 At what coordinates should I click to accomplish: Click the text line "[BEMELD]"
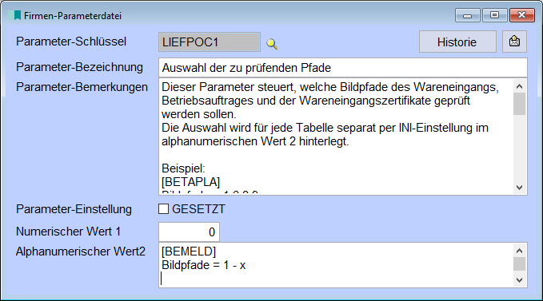coord(189,251)
